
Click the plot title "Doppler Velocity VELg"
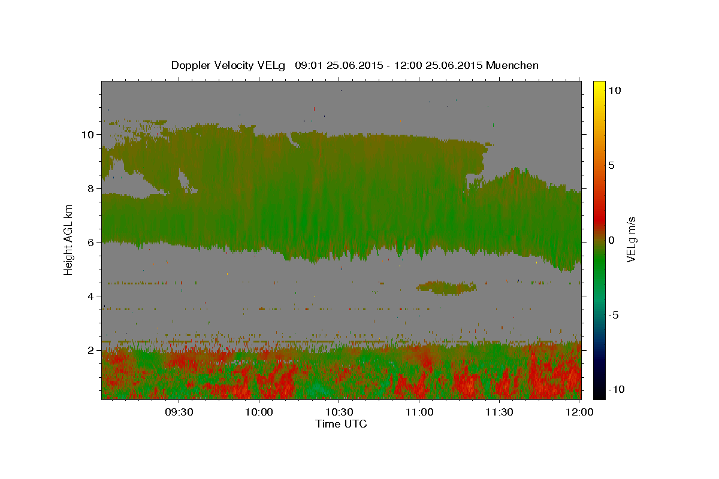tap(228, 65)
